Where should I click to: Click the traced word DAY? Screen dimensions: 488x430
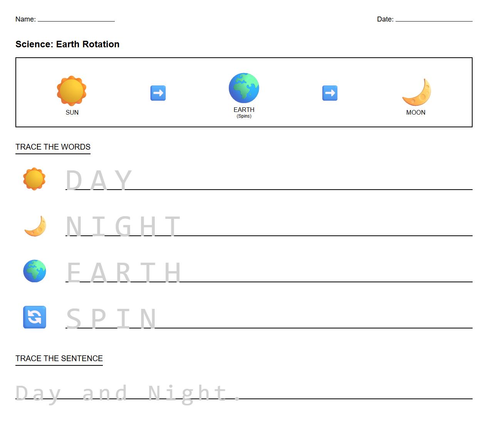[98, 179]
